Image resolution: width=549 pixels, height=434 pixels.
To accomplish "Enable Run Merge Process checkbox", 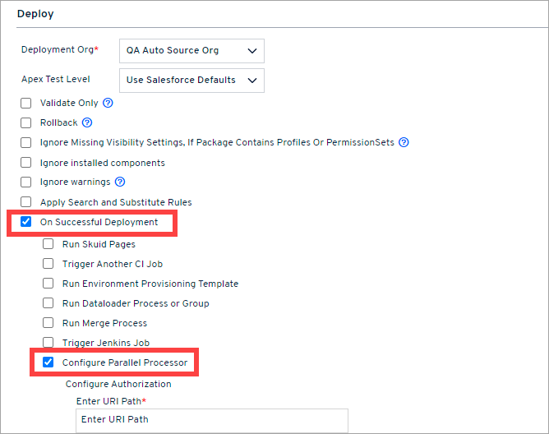I will coord(48,323).
